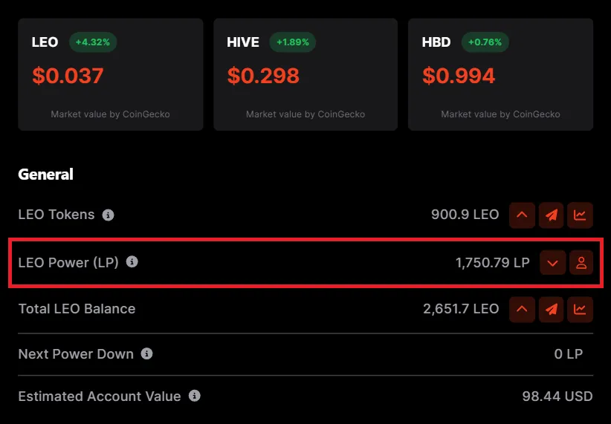
Task: Select the LEO price card
Action: pos(111,74)
